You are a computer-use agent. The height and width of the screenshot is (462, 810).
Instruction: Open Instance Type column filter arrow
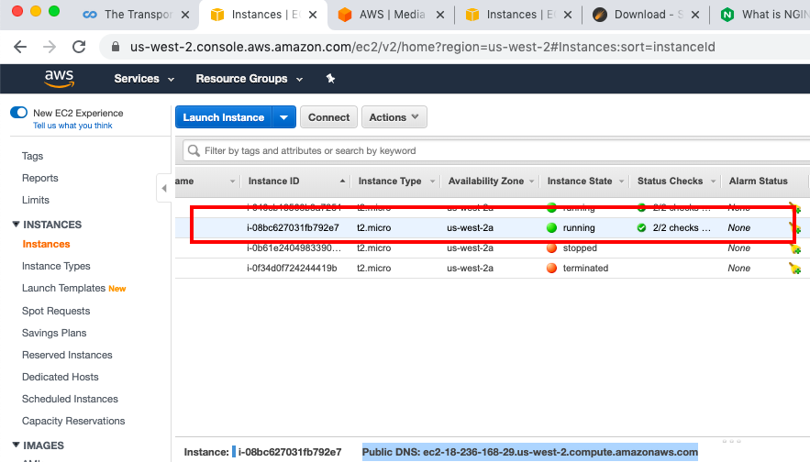[432, 181]
